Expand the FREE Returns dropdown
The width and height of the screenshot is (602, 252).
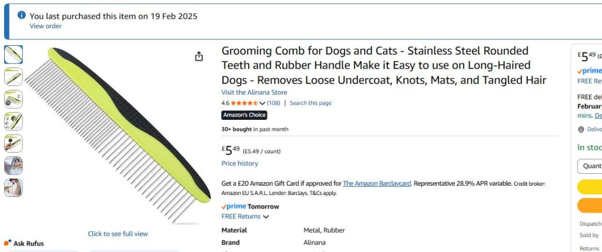pos(245,217)
